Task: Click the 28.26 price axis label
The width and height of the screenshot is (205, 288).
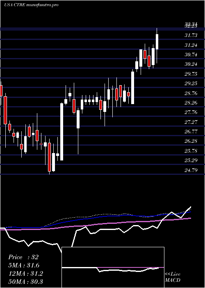Action: tap(191, 103)
